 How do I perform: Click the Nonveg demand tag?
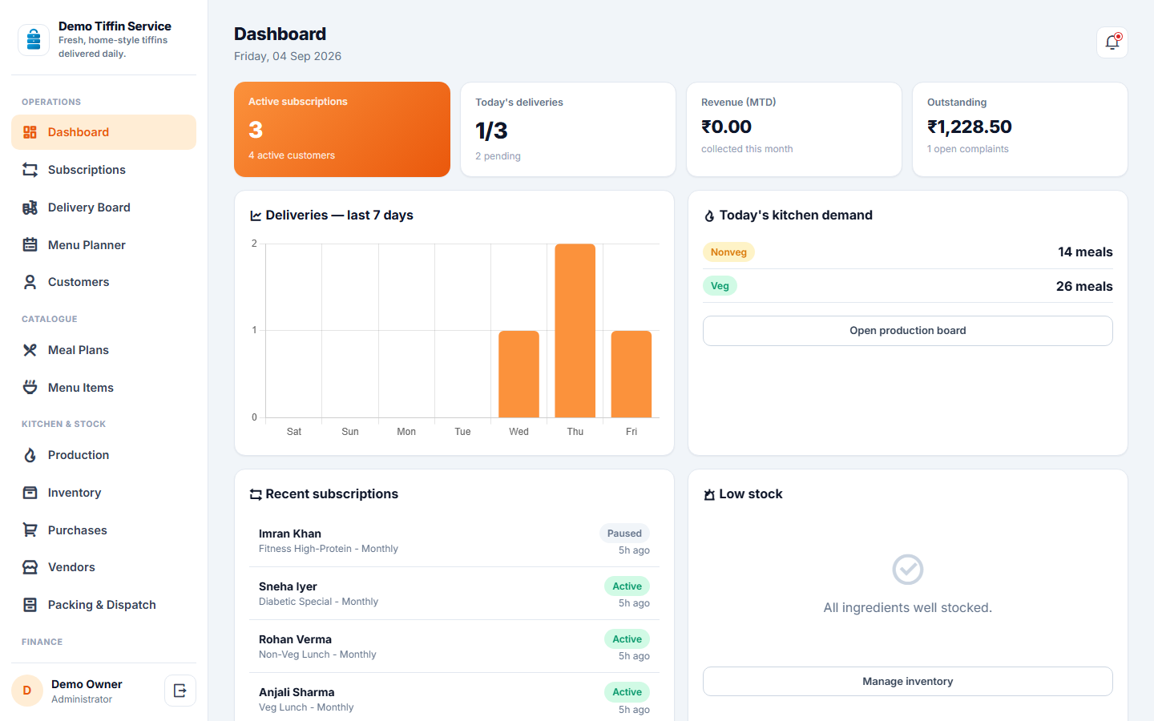728,252
